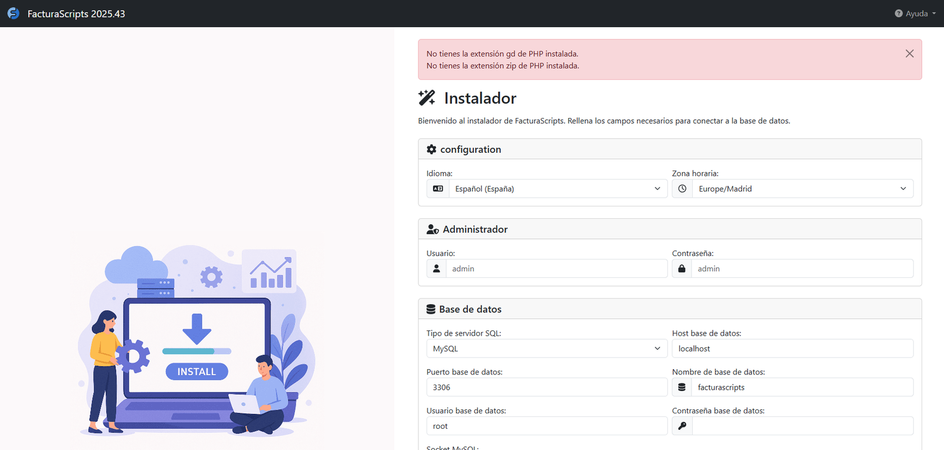Screen dimensions: 944x450
Task: Click the Base de datos database icon
Action: (x=431, y=309)
